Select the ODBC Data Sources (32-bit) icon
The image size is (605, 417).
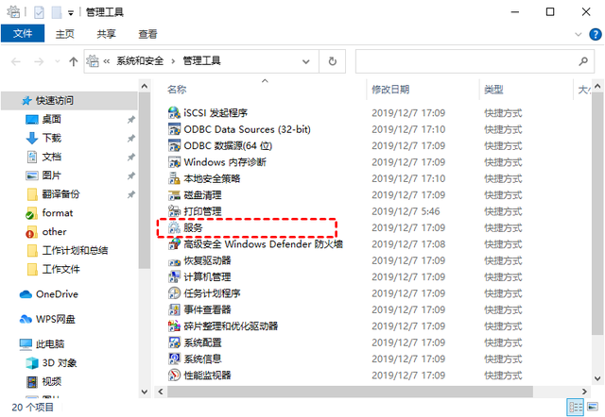point(174,129)
